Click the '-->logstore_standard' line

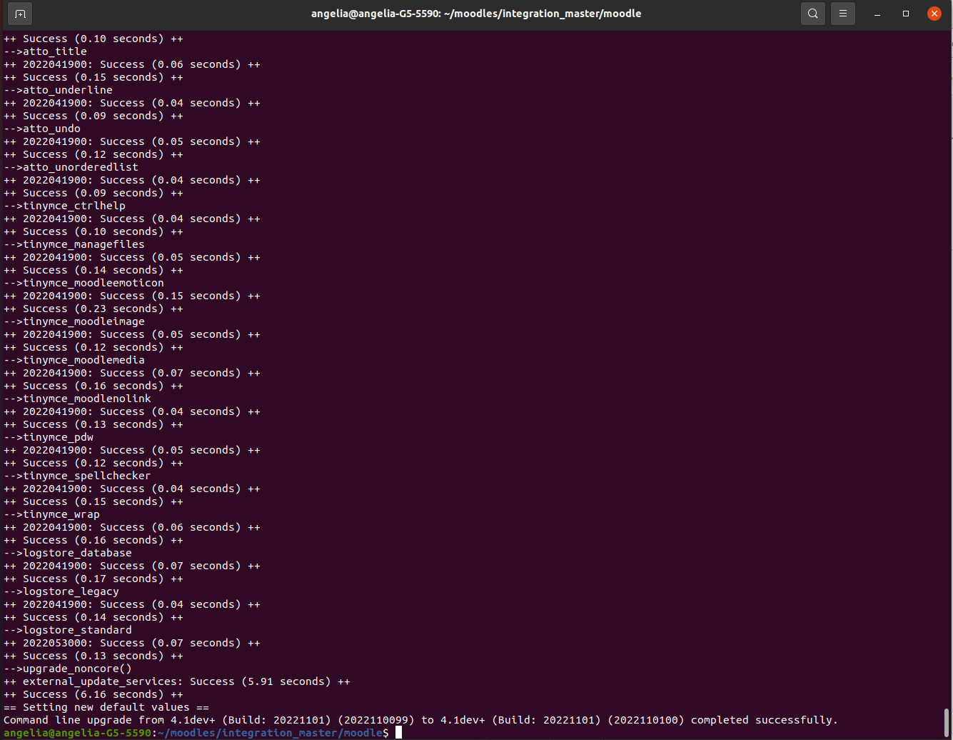coord(68,630)
